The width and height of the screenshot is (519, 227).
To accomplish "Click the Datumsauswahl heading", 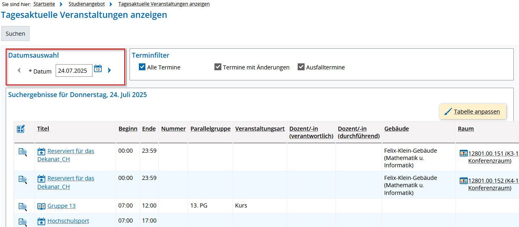I will [x=34, y=55].
